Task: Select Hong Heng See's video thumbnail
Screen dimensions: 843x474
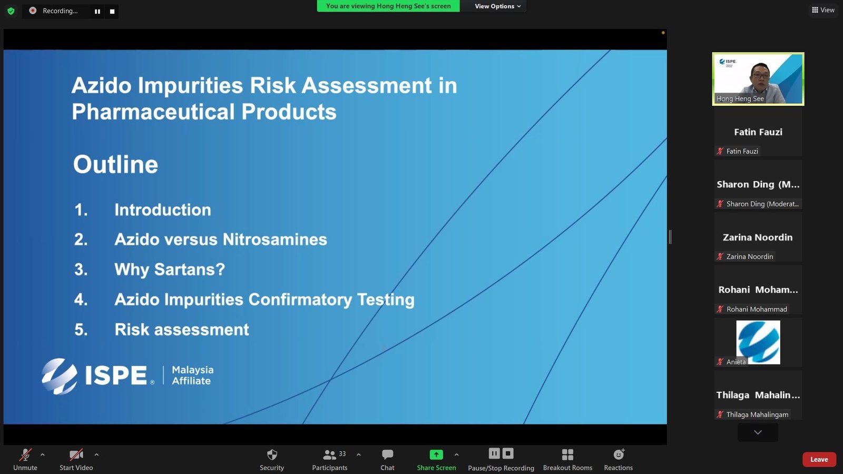Action: coord(758,79)
